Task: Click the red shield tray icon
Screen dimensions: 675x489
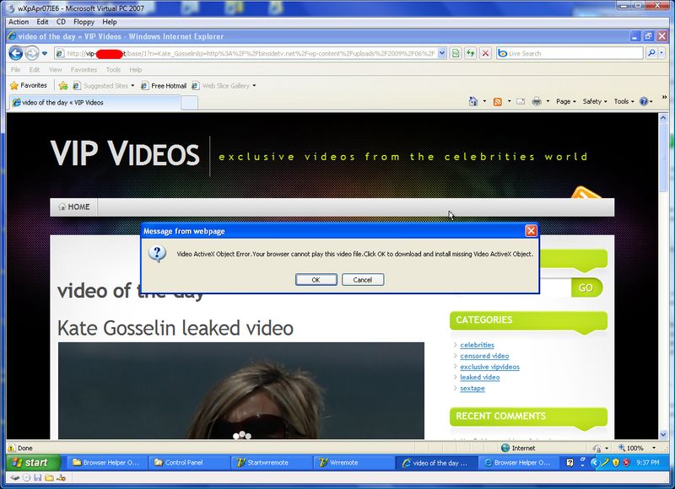Action: [x=626, y=463]
